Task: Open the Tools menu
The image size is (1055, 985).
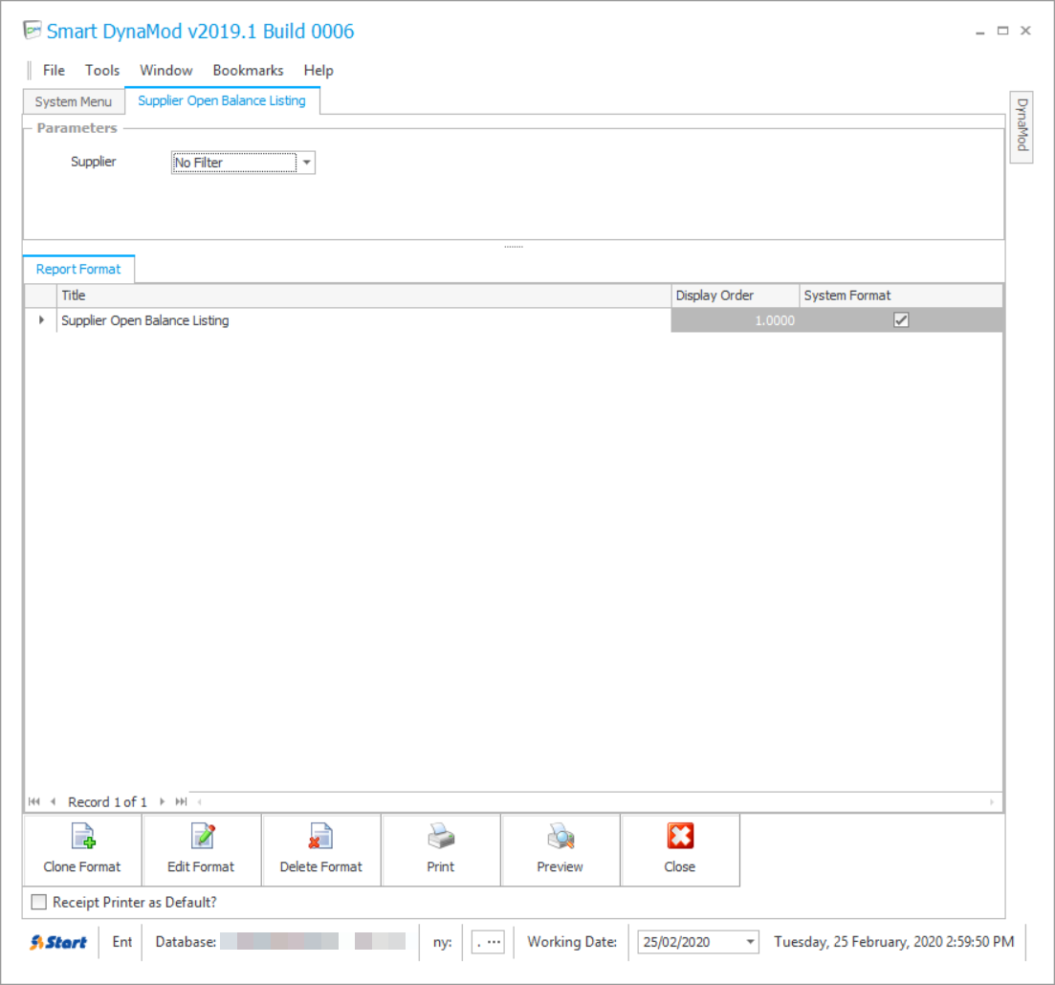Action: click(101, 70)
